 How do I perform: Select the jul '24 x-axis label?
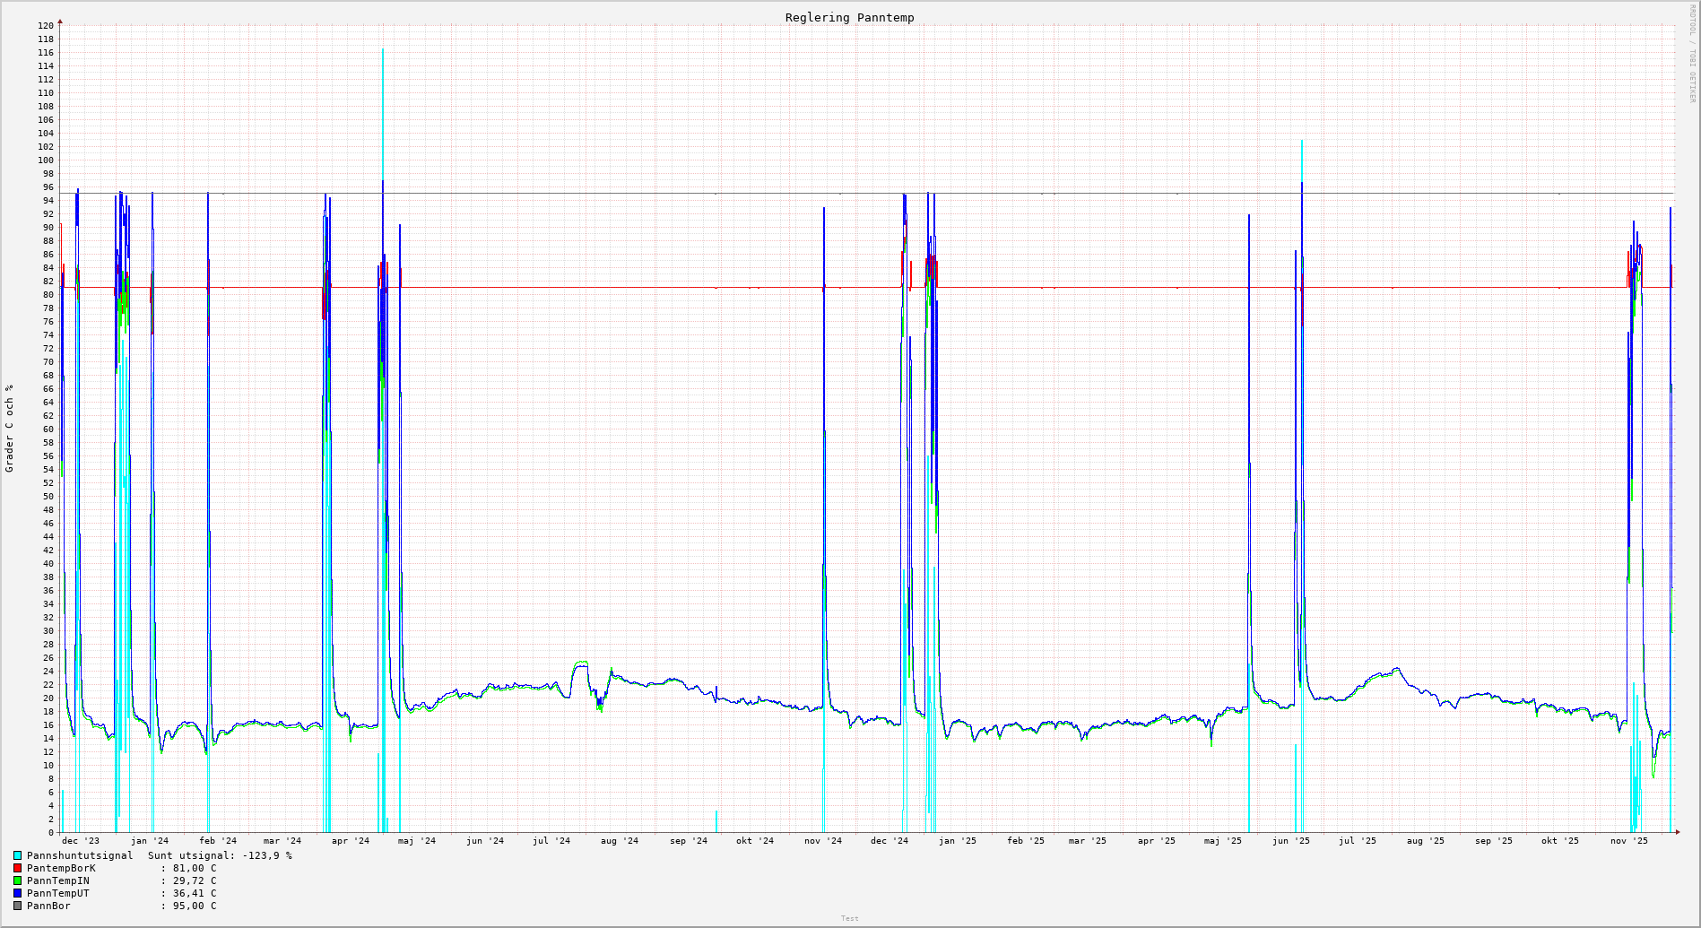click(x=551, y=841)
